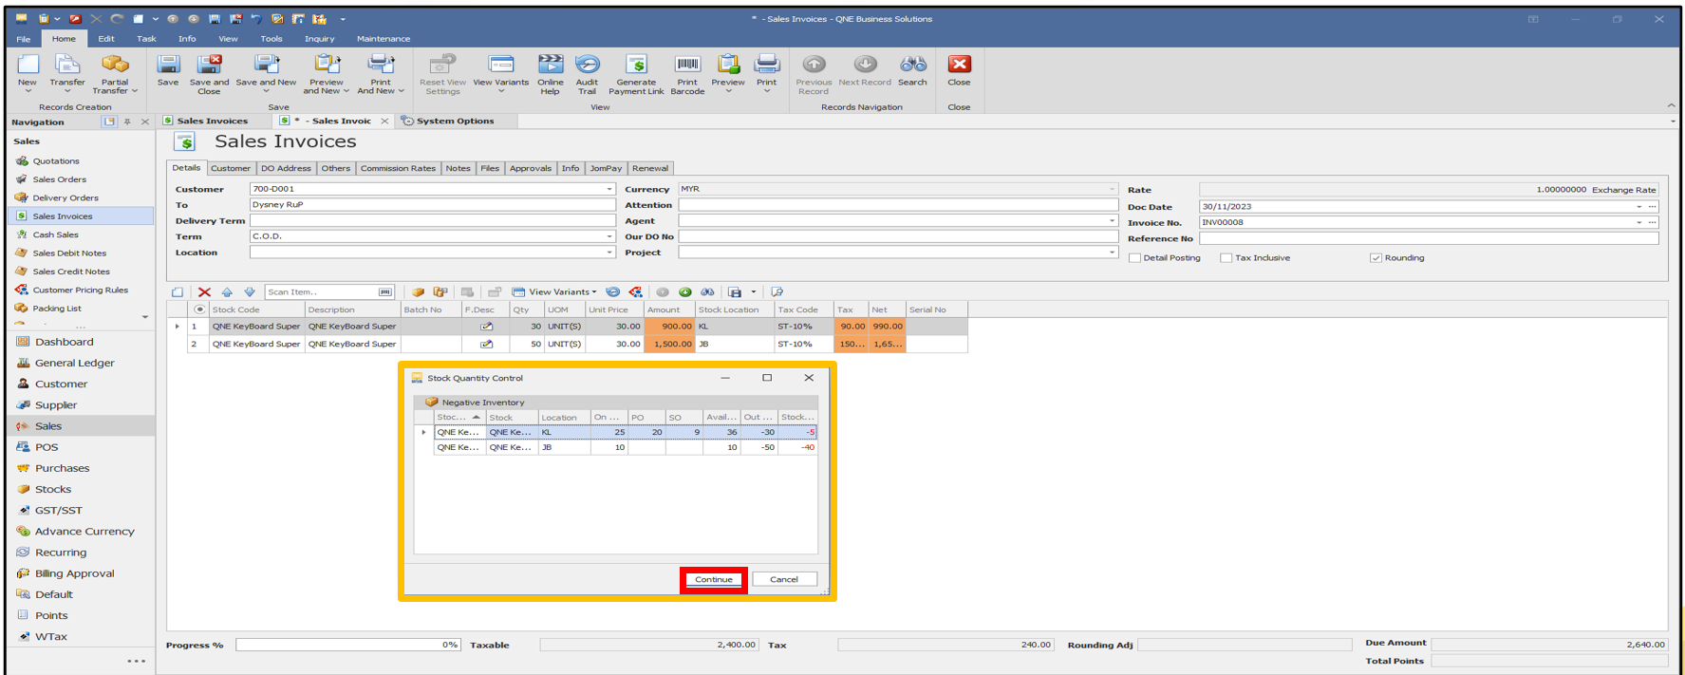The height and width of the screenshot is (675, 1685).
Task: Open Quotations in the Sales navigation
Action: click(x=56, y=161)
